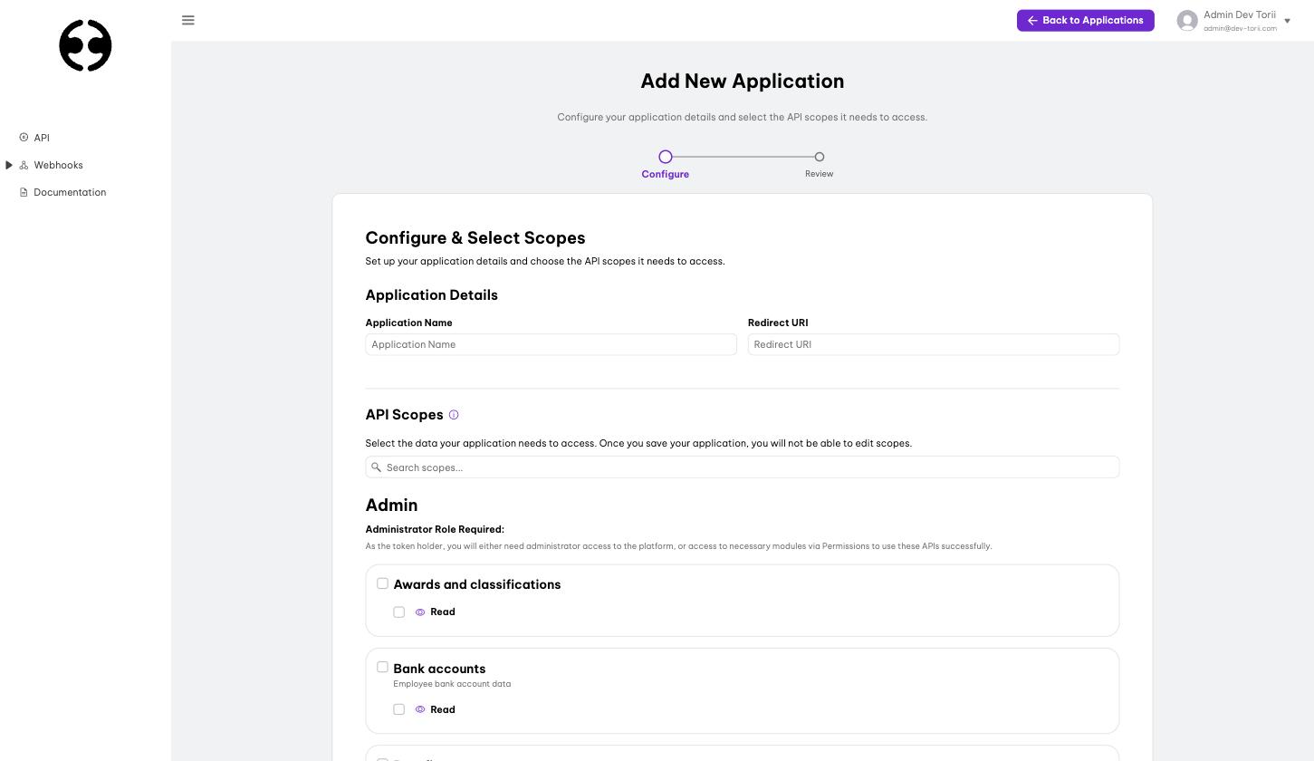Click the API Scopes info icon
This screenshot has width=1314, height=761.
454,415
